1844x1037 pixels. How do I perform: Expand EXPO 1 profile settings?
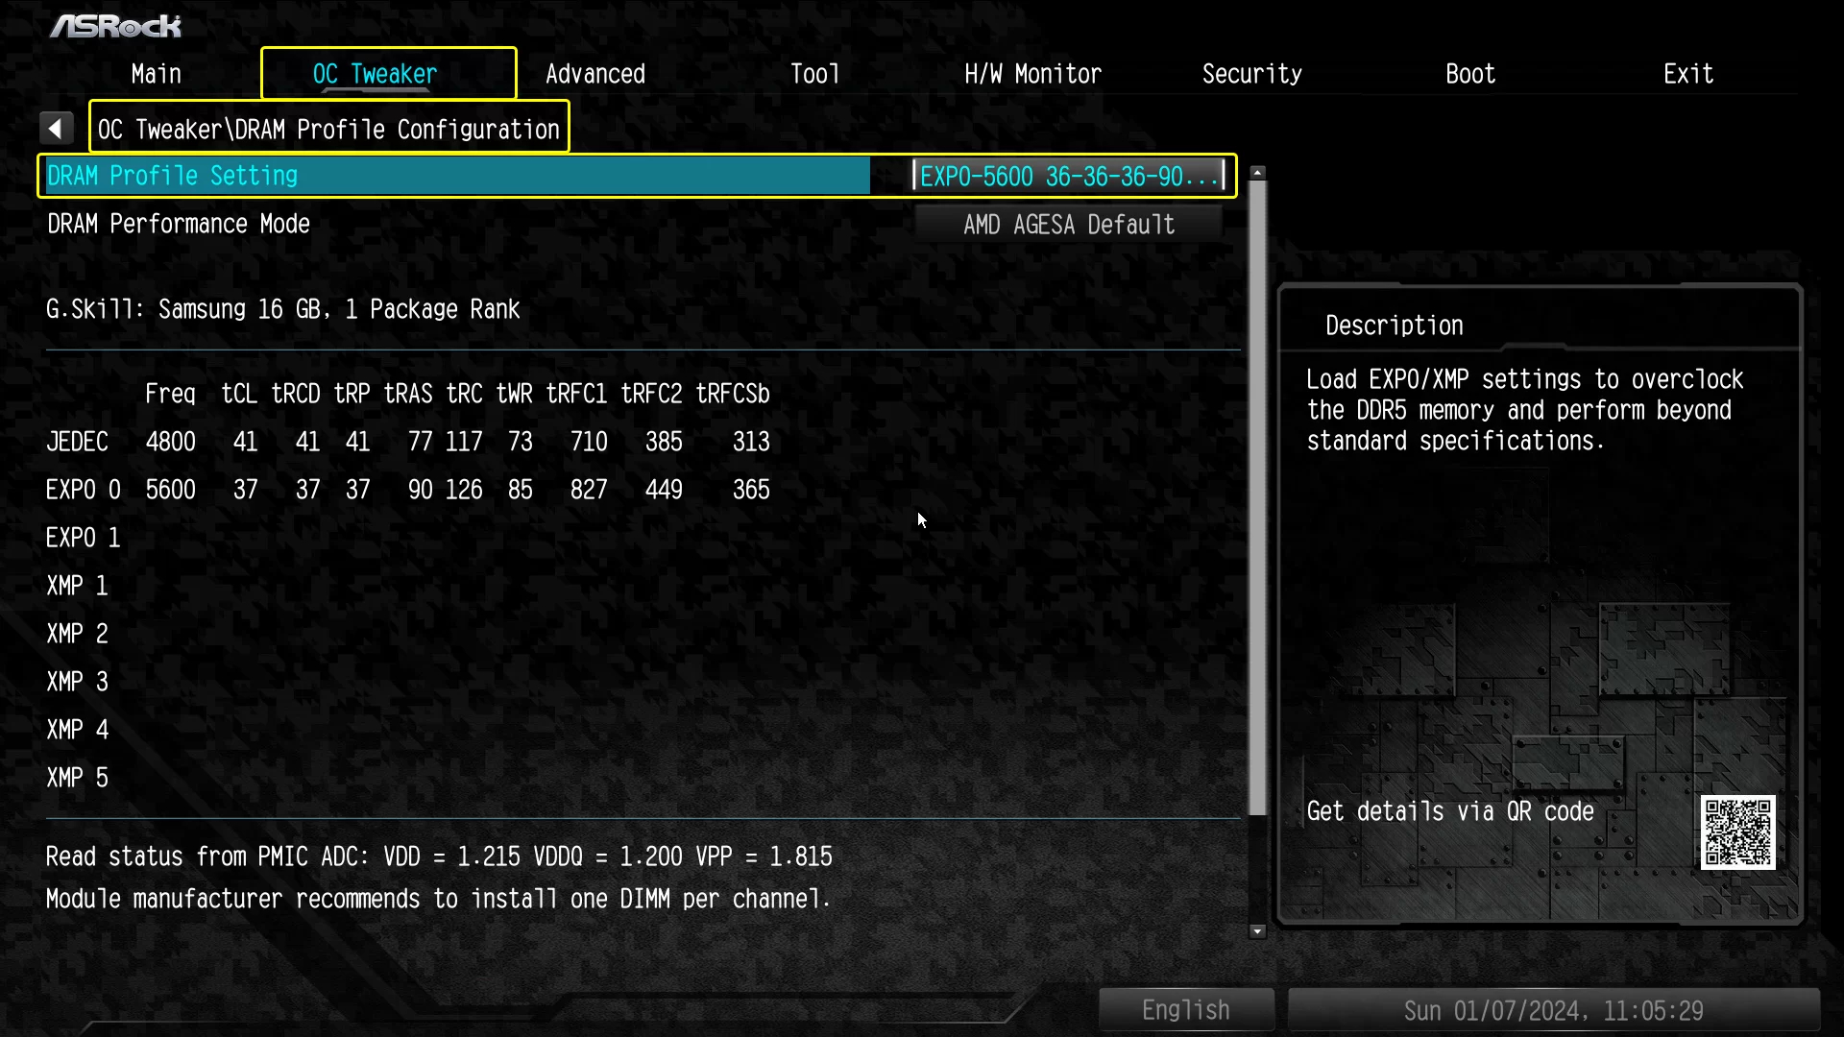[83, 538]
